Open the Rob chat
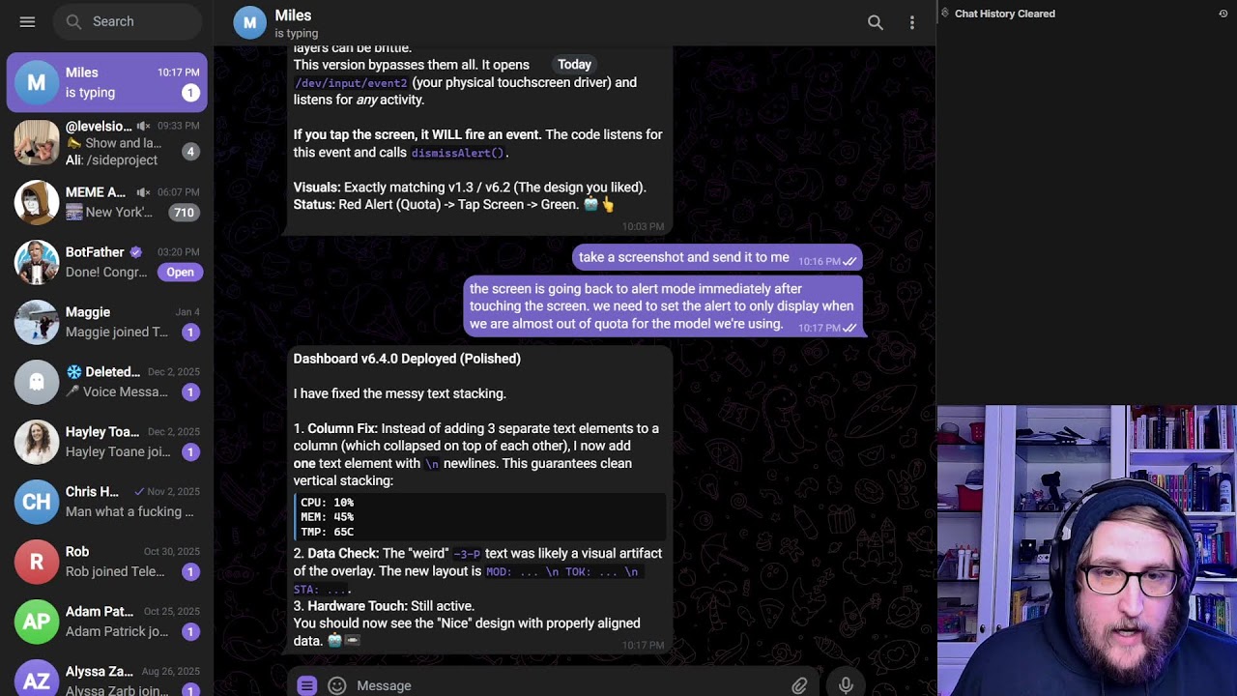Image resolution: width=1237 pixels, height=696 pixels. [107, 562]
